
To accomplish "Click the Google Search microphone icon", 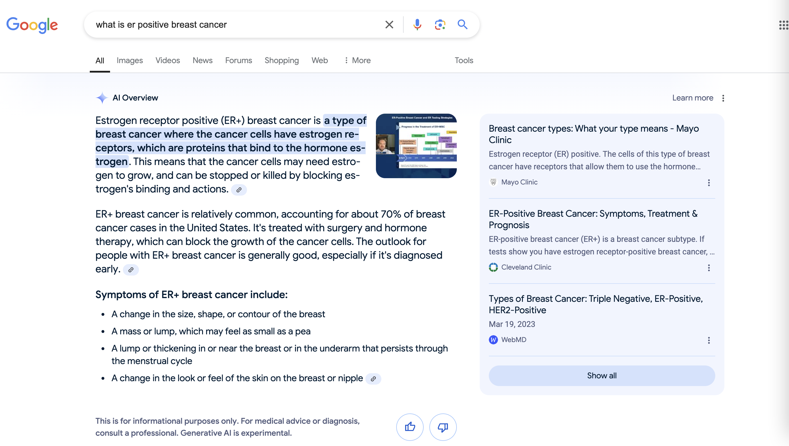I will tap(417, 24).
